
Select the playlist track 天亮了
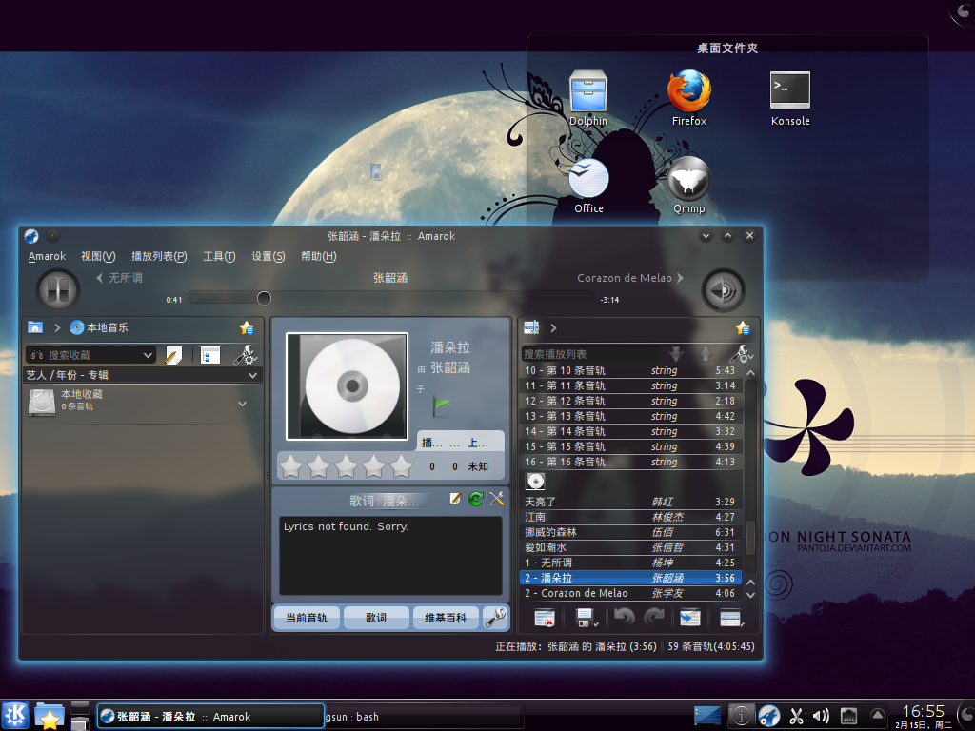(630, 502)
